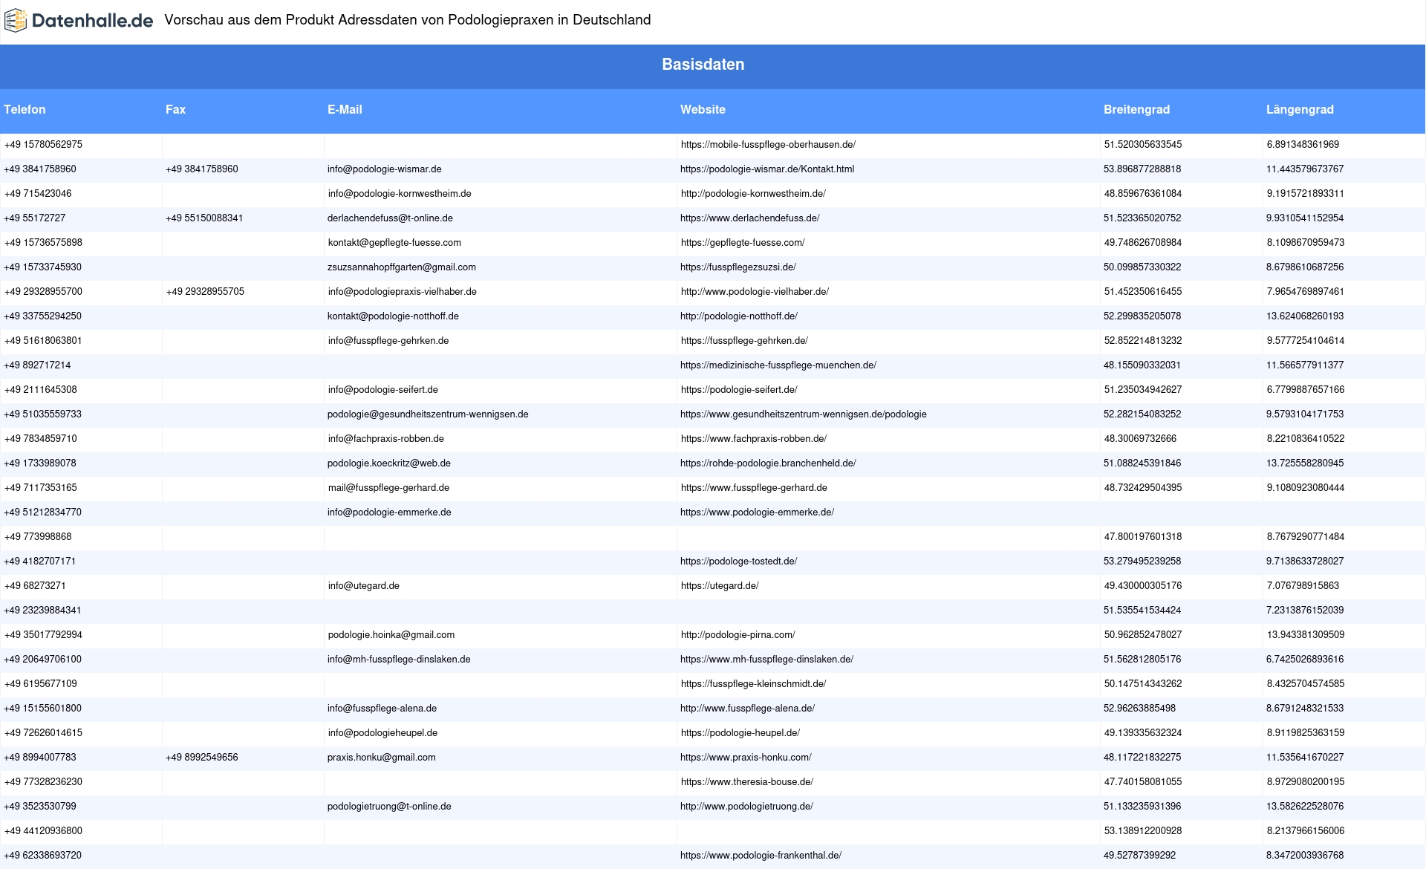Click fax number +49 8992549656
The width and height of the screenshot is (1426, 869).
tap(202, 758)
